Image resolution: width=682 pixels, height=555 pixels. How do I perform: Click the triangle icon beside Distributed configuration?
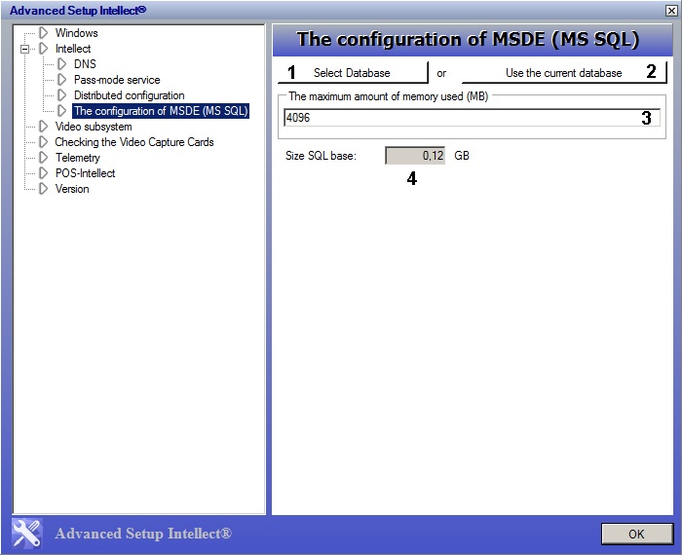[x=61, y=95]
